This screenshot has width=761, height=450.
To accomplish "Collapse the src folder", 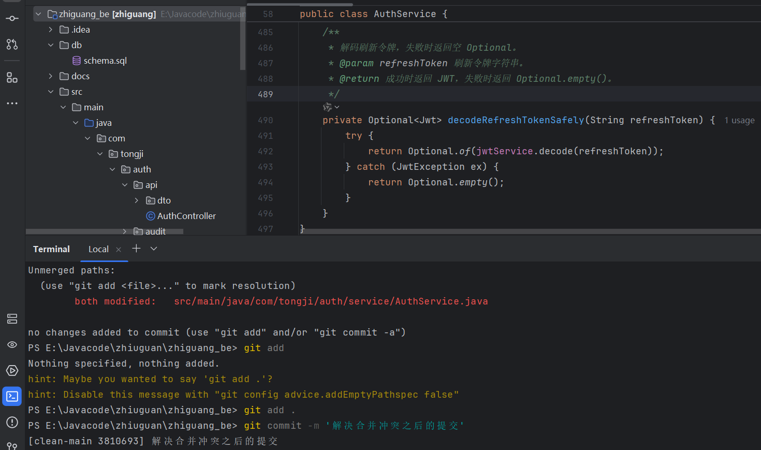I will click(x=51, y=92).
